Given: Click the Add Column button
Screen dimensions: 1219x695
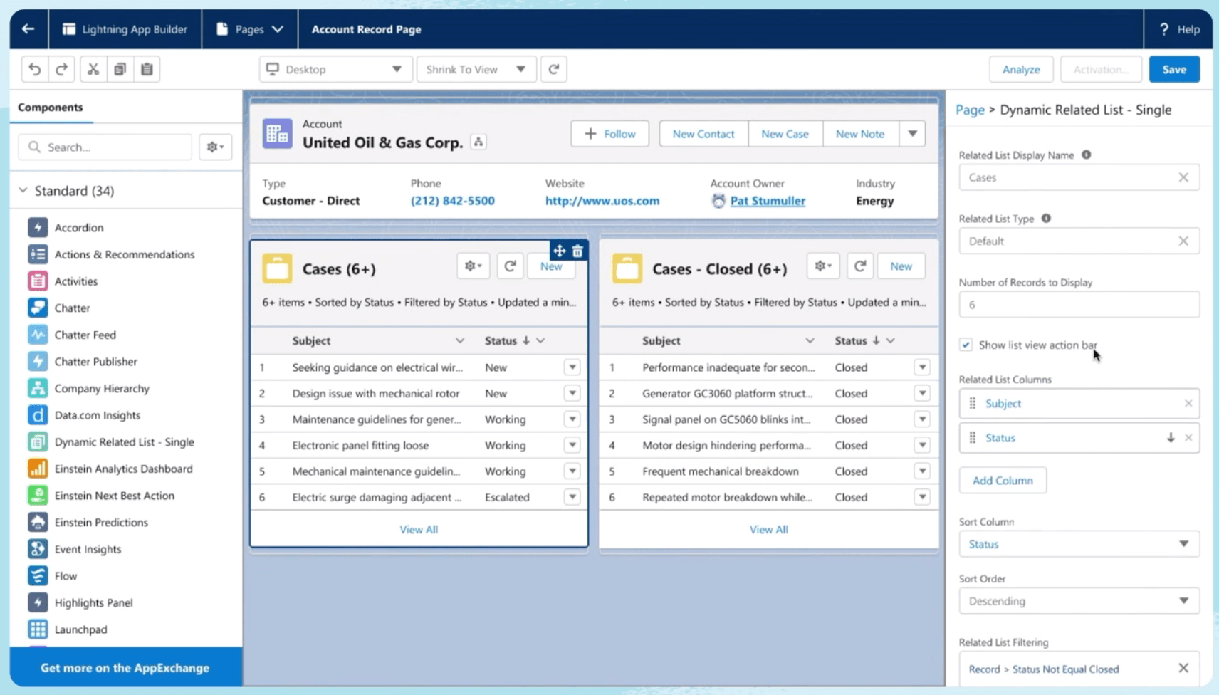Looking at the screenshot, I should tap(1003, 481).
